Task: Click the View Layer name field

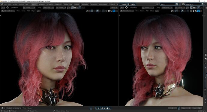Action: click(x=193, y=4)
